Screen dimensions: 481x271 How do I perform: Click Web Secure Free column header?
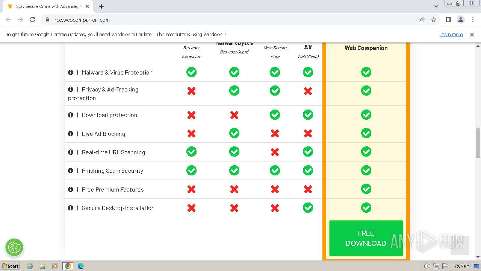coord(275,52)
